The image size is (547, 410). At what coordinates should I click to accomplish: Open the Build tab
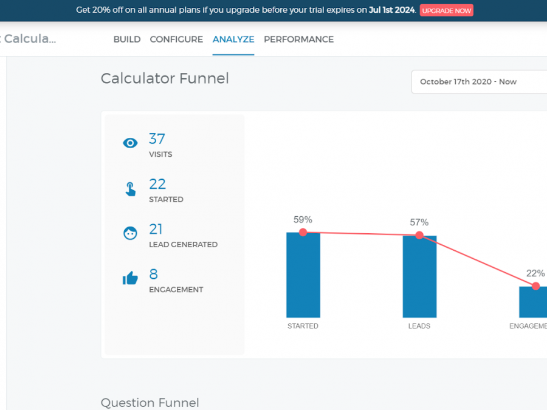[x=127, y=39]
